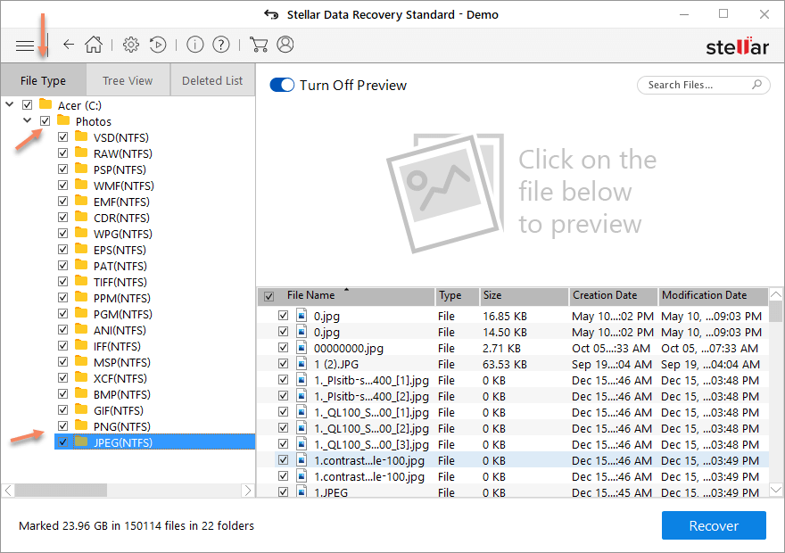
Task: Sort by Modification Date column
Action: pos(713,296)
